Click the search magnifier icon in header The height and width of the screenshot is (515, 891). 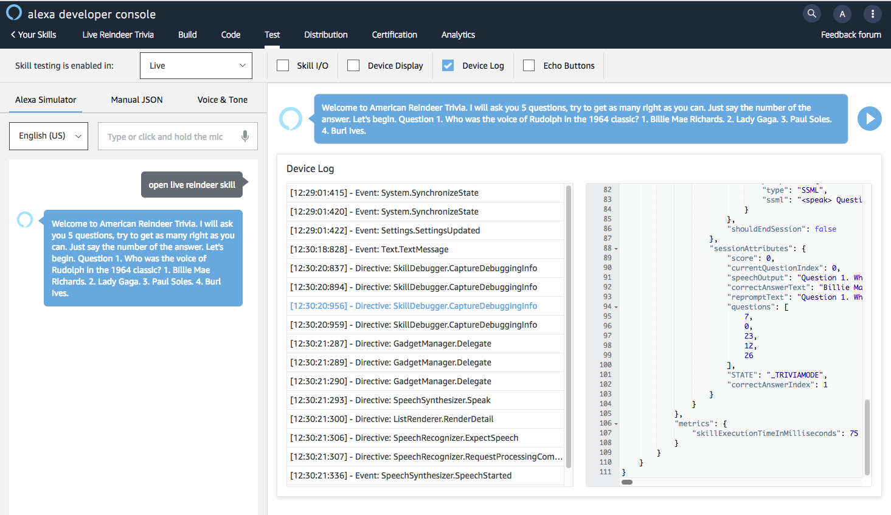tap(811, 13)
